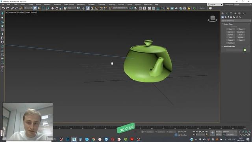The image size is (252, 142).
Task: Toggle the Auto Key button
Action: 219,132
